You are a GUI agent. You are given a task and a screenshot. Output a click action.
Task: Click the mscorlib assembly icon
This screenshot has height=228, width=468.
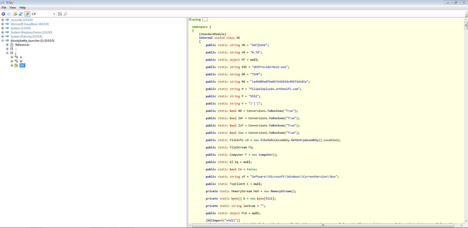[x=7, y=20]
